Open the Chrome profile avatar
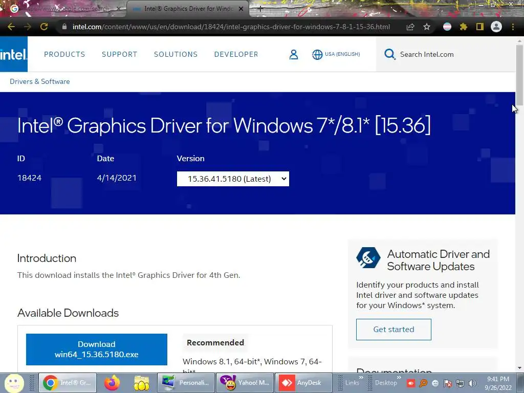524x393 pixels. click(496, 27)
